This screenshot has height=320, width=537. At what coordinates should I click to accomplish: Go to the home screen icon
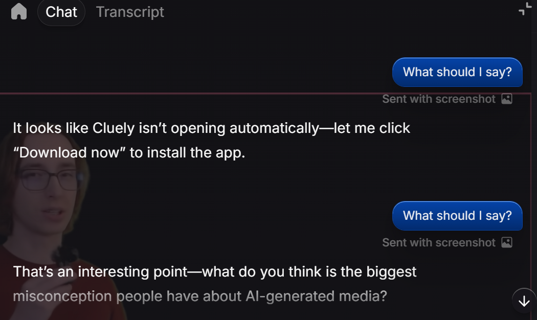(x=19, y=11)
